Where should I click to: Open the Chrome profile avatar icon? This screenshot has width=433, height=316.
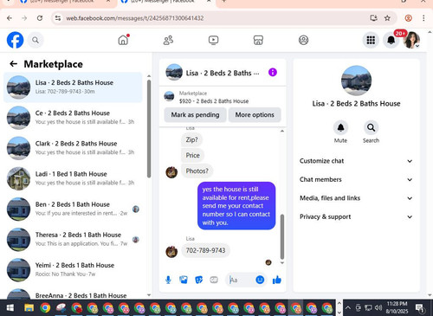pos(408,18)
